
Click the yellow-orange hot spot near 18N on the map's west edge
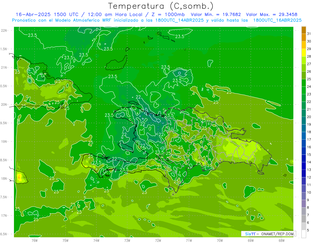20,177
